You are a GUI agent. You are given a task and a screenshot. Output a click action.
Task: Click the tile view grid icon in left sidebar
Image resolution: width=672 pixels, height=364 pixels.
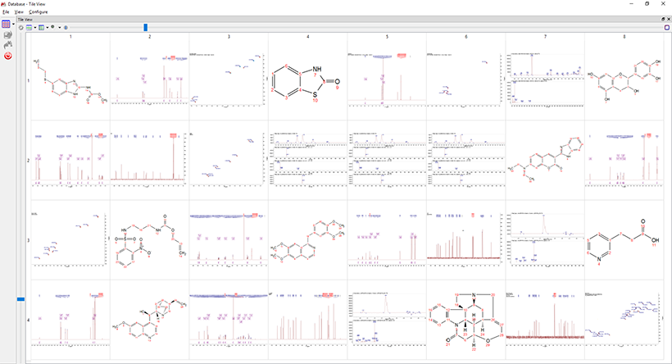[x=7, y=25]
